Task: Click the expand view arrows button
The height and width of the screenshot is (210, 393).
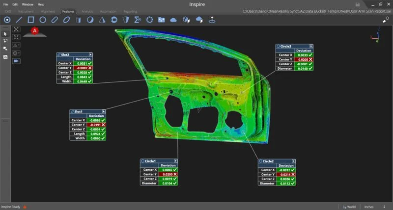Action: [x=16, y=29]
